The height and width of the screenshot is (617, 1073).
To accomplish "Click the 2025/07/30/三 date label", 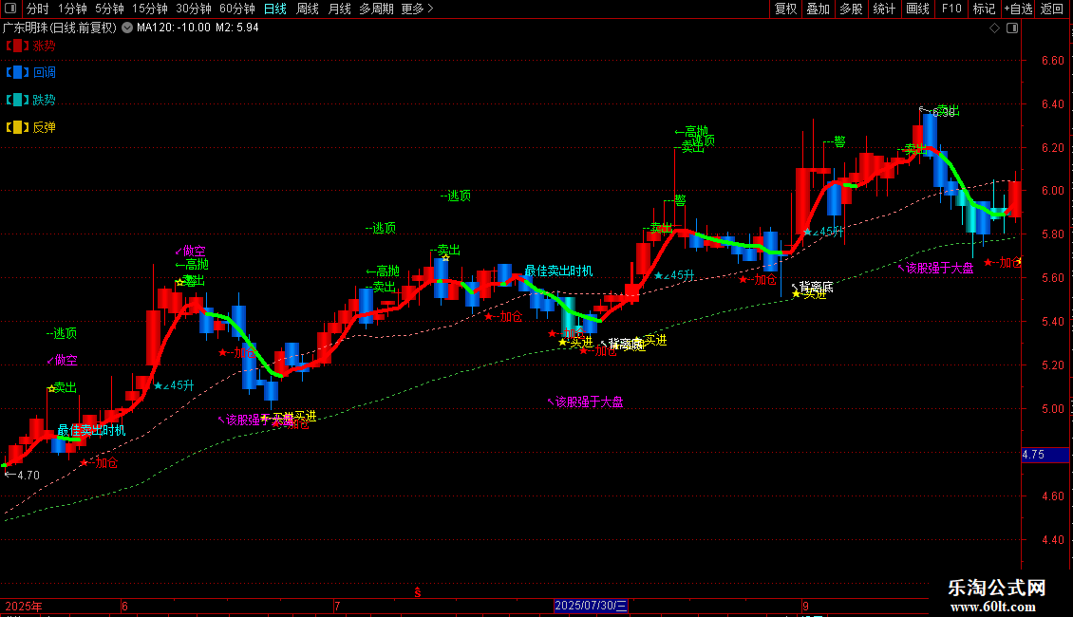I will (591, 606).
